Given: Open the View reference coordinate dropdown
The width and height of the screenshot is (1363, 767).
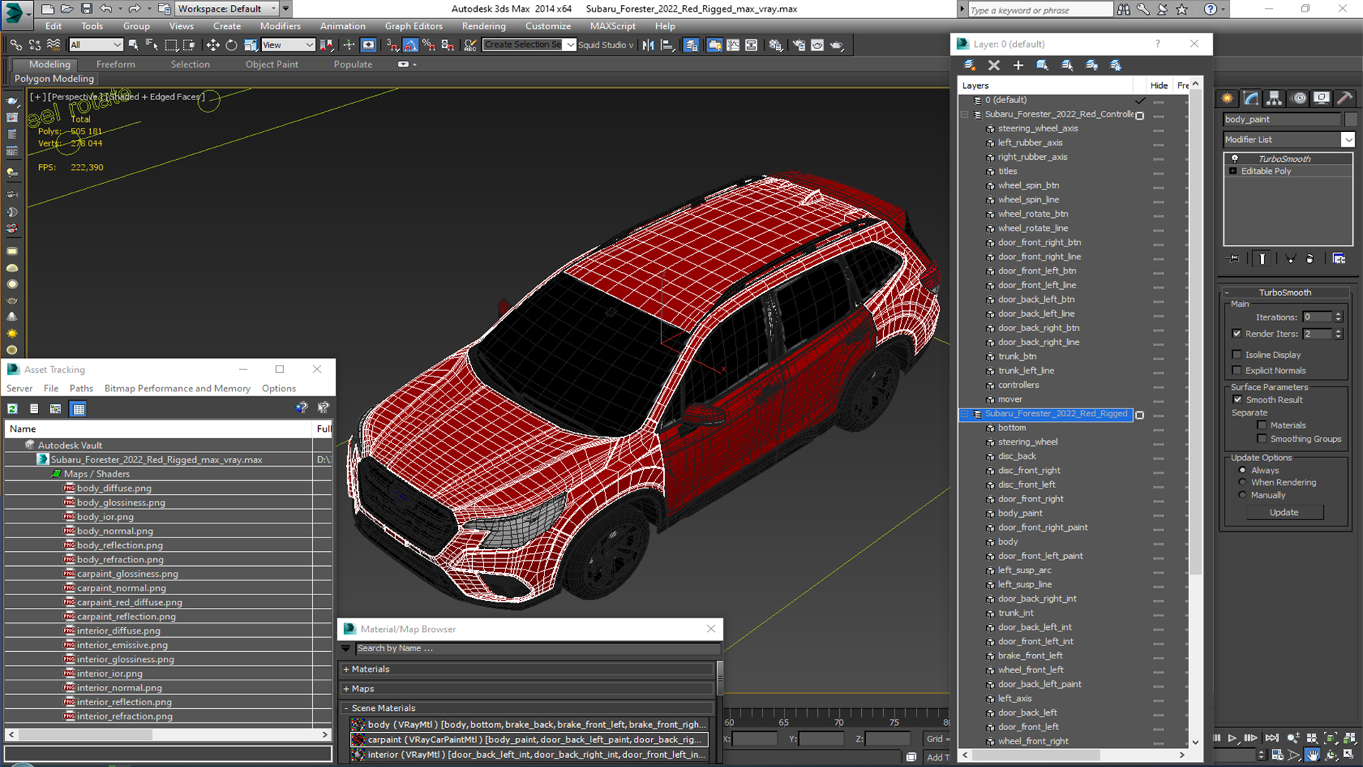Looking at the screenshot, I should (288, 45).
